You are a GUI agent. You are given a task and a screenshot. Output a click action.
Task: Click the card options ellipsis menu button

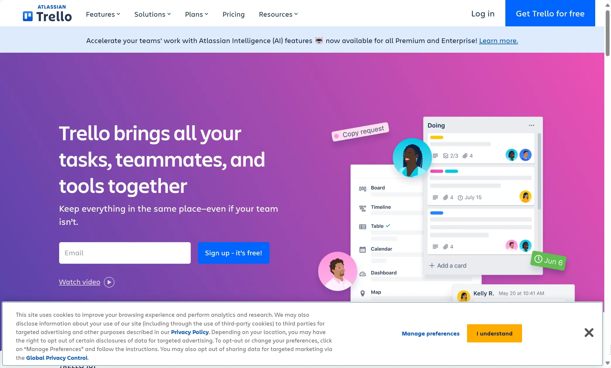point(532,125)
